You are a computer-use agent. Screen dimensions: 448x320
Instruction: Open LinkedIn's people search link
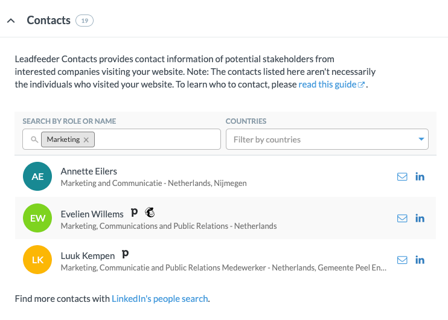pyautogui.click(x=160, y=298)
